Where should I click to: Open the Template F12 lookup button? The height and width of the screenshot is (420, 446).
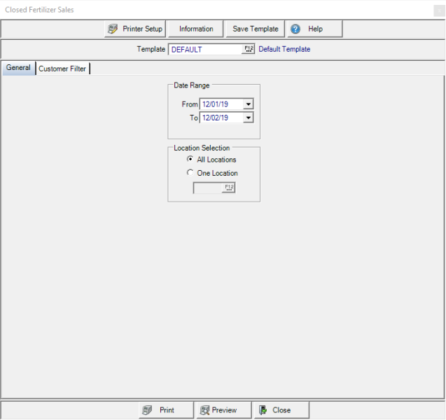249,50
